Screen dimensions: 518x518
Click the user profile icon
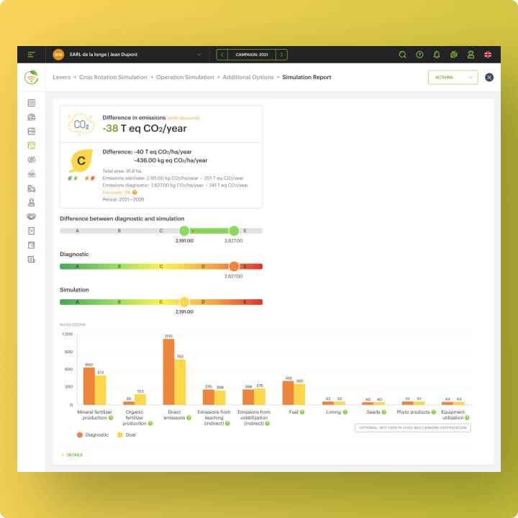point(471,55)
